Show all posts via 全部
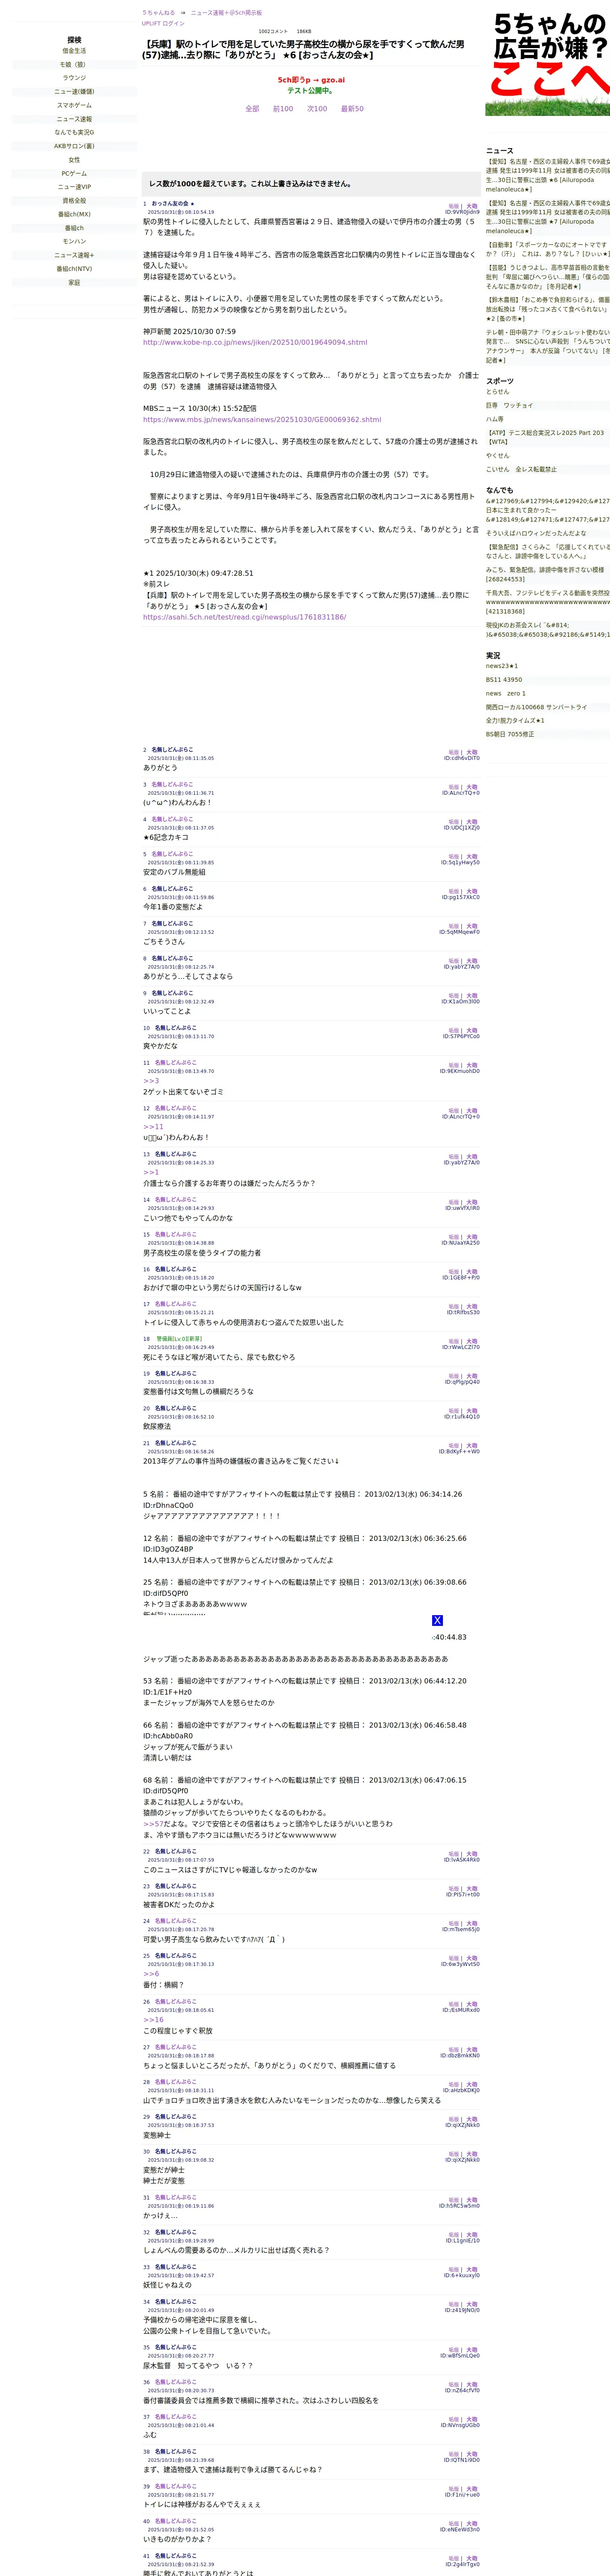 pyautogui.click(x=252, y=109)
